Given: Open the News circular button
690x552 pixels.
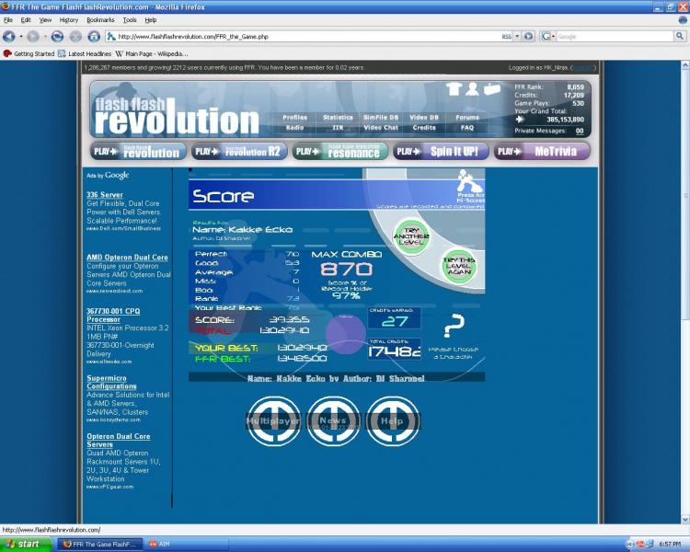Looking at the screenshot, I should click(x=333, y=421).
